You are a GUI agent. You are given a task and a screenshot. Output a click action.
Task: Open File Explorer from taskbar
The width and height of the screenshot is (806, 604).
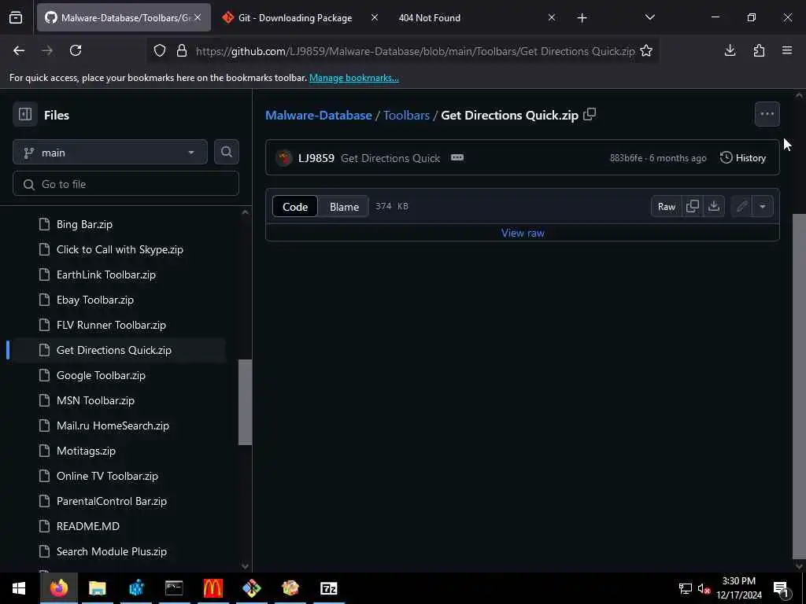(x=97, y=588)
